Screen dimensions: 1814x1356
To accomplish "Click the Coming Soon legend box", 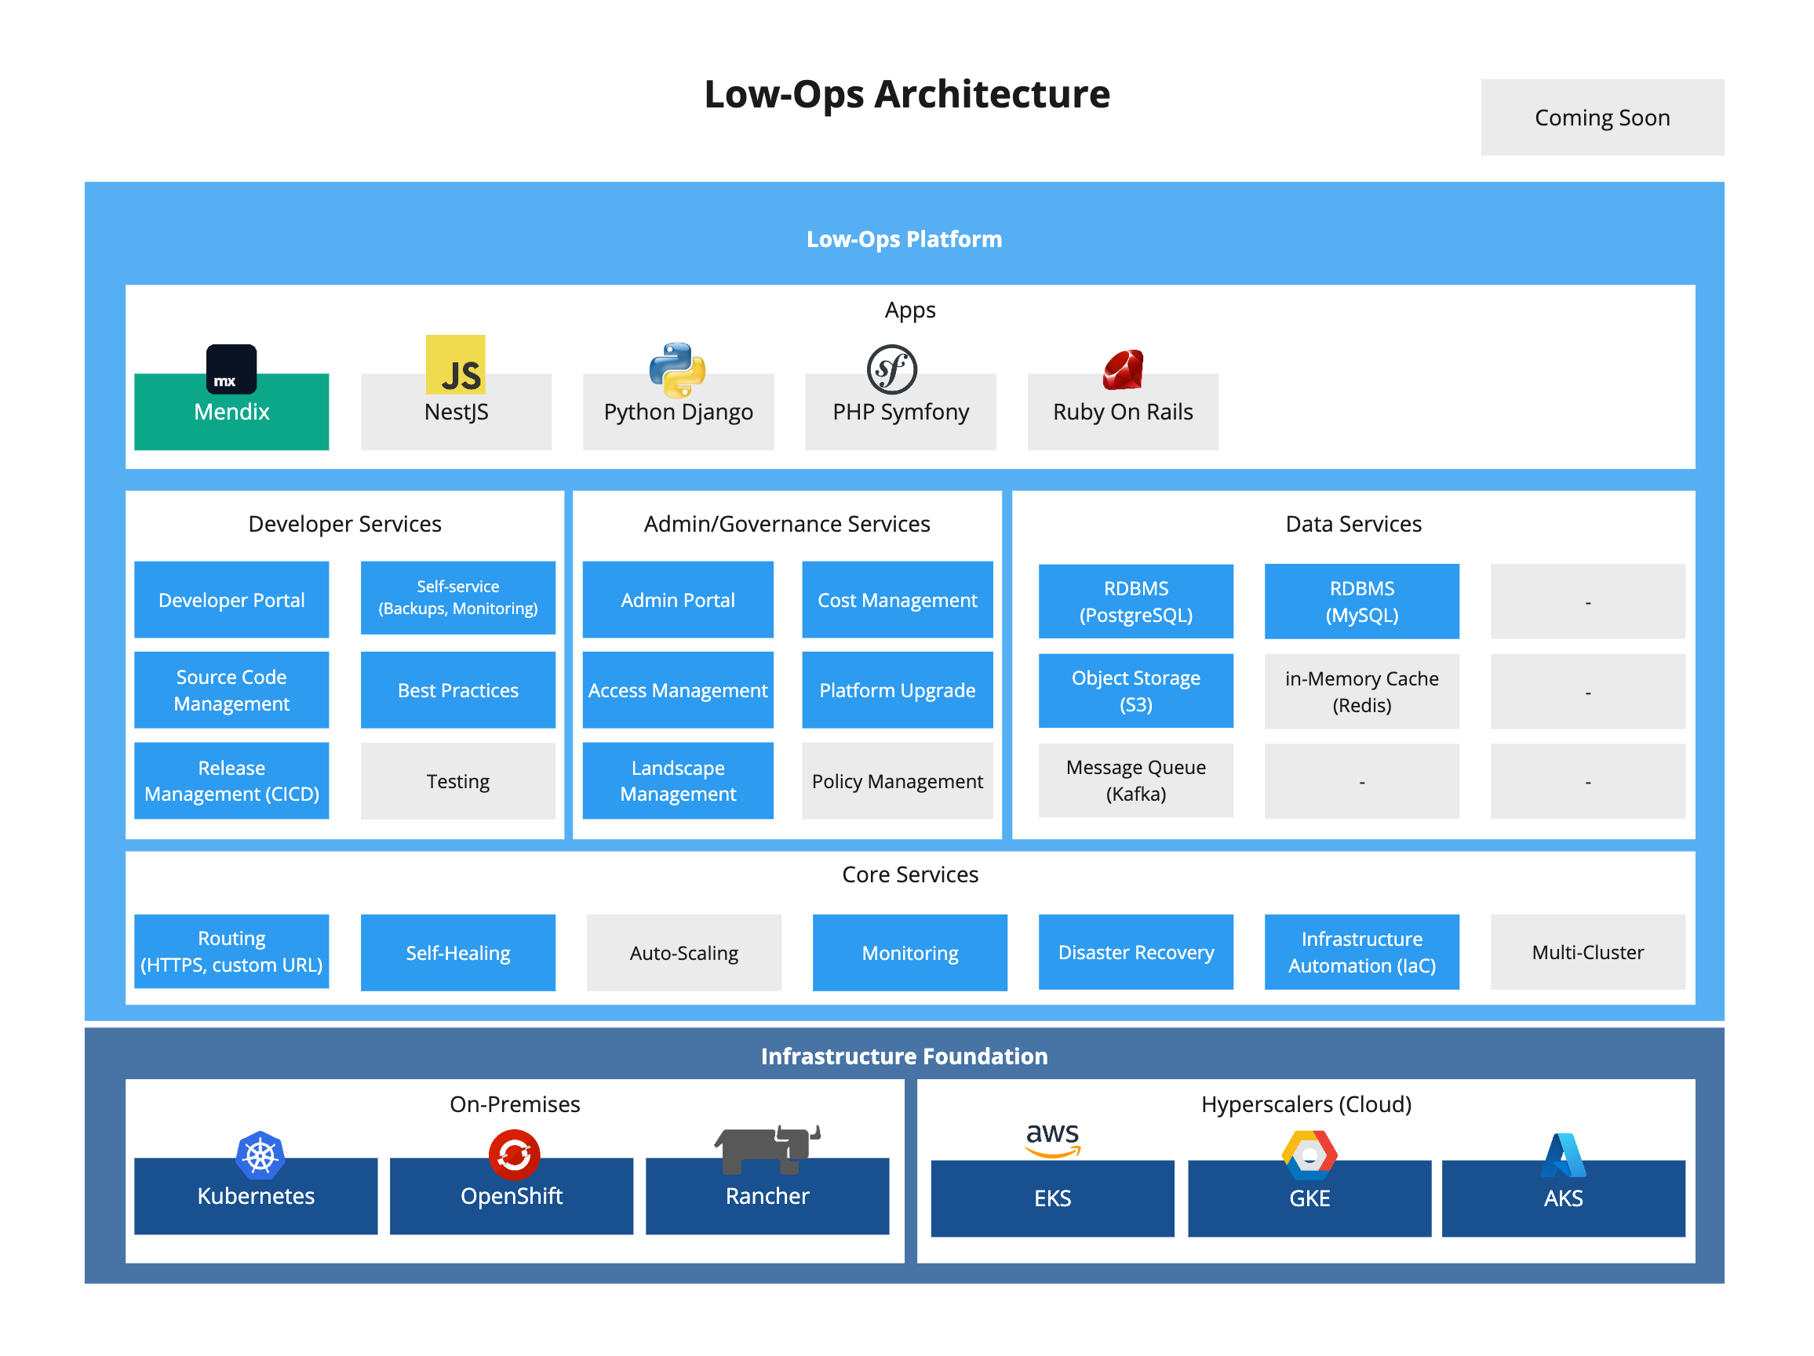I will [1601, 117].
